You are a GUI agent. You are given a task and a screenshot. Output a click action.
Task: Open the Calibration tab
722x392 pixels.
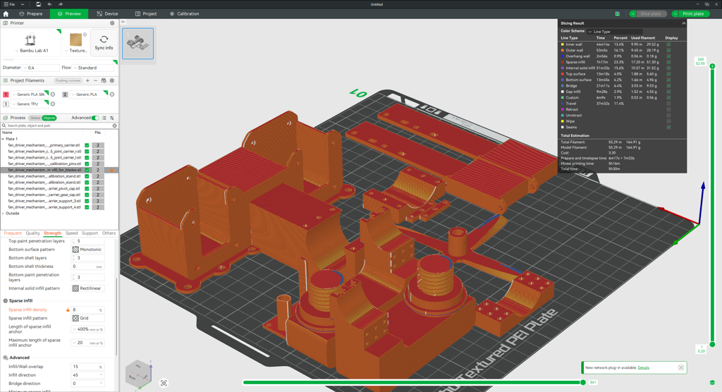pos(185,14)
